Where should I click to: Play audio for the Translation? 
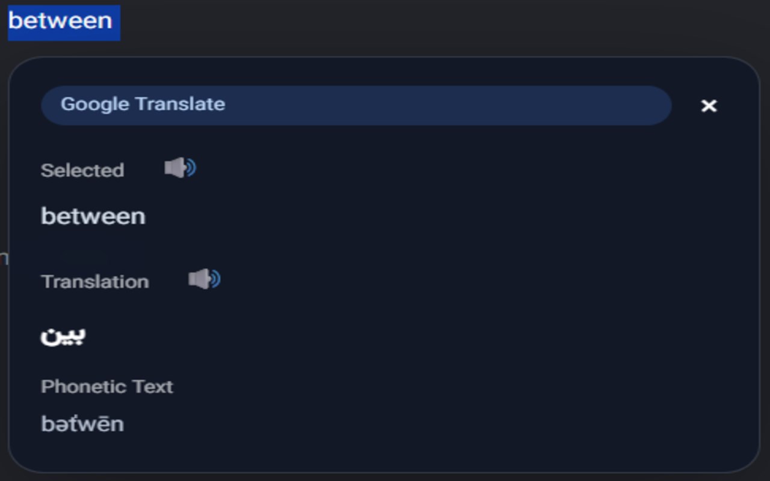pyautogui.click(x=205, y=280)
